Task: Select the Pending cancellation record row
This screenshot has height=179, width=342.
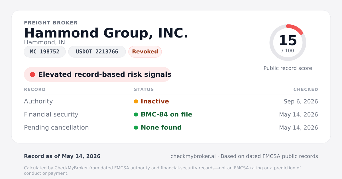Action: coord(171,128)
